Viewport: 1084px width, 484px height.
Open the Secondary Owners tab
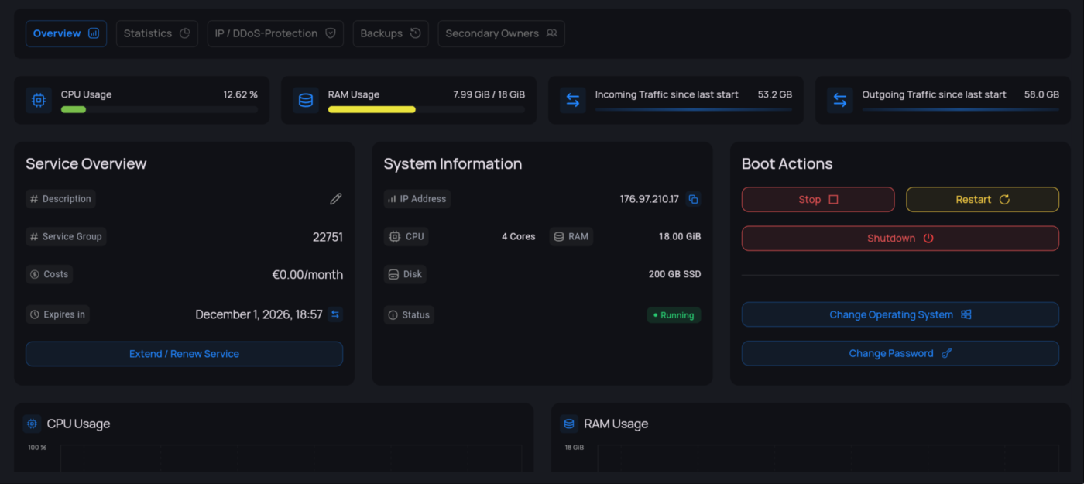[x=501, y=33]
